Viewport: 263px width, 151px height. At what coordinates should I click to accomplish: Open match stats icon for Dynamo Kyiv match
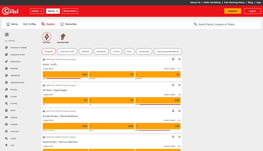click(x=173, y=137)
